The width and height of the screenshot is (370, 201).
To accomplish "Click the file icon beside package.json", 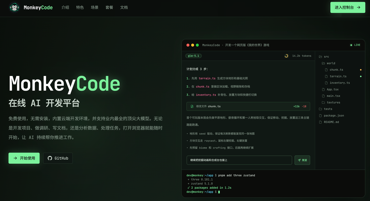I will tap(320, 116).
